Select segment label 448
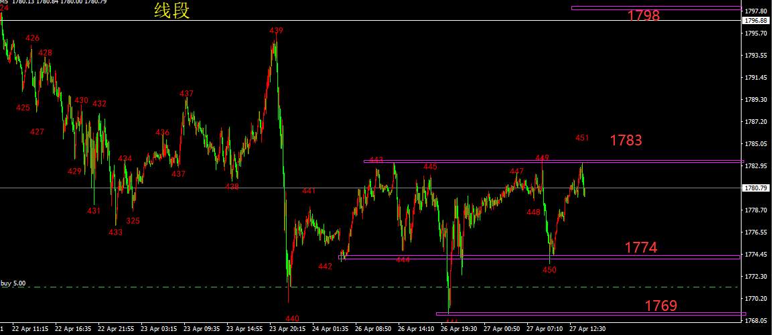 pyautogui.click(x=533, y=212)
